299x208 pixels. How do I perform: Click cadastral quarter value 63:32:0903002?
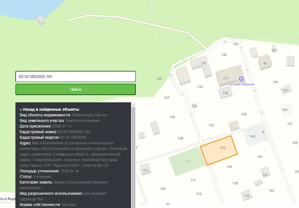point(73,137)
